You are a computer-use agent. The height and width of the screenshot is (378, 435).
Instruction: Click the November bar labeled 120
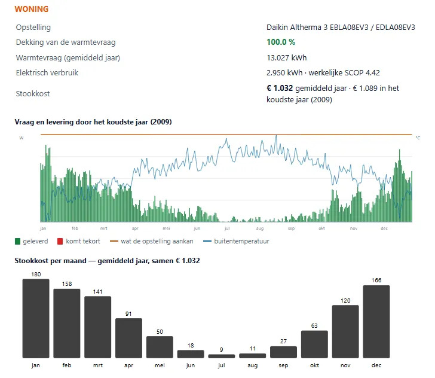coord(345,331)
